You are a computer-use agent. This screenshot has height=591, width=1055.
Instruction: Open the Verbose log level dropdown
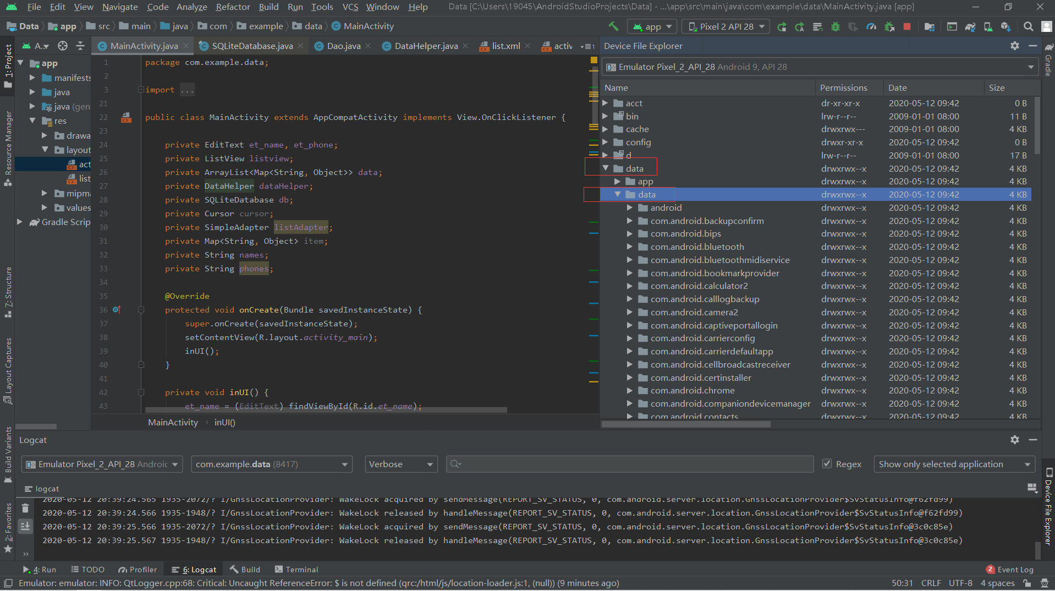(401, 464)
